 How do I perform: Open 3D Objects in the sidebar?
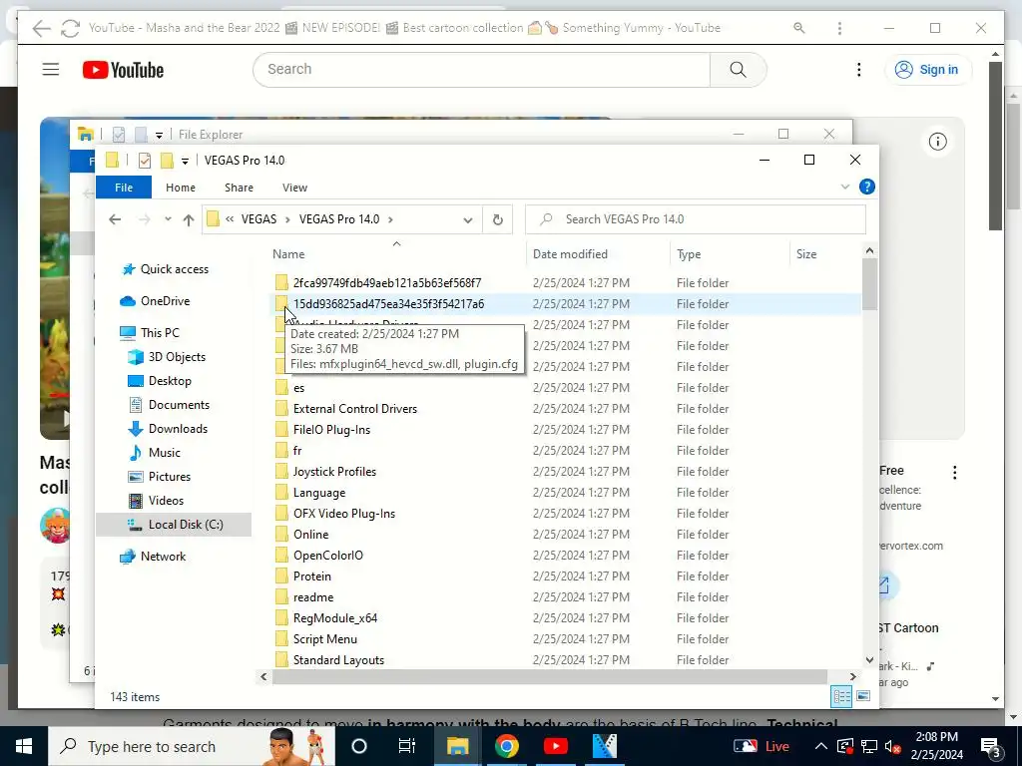click(x=167, y=357)
